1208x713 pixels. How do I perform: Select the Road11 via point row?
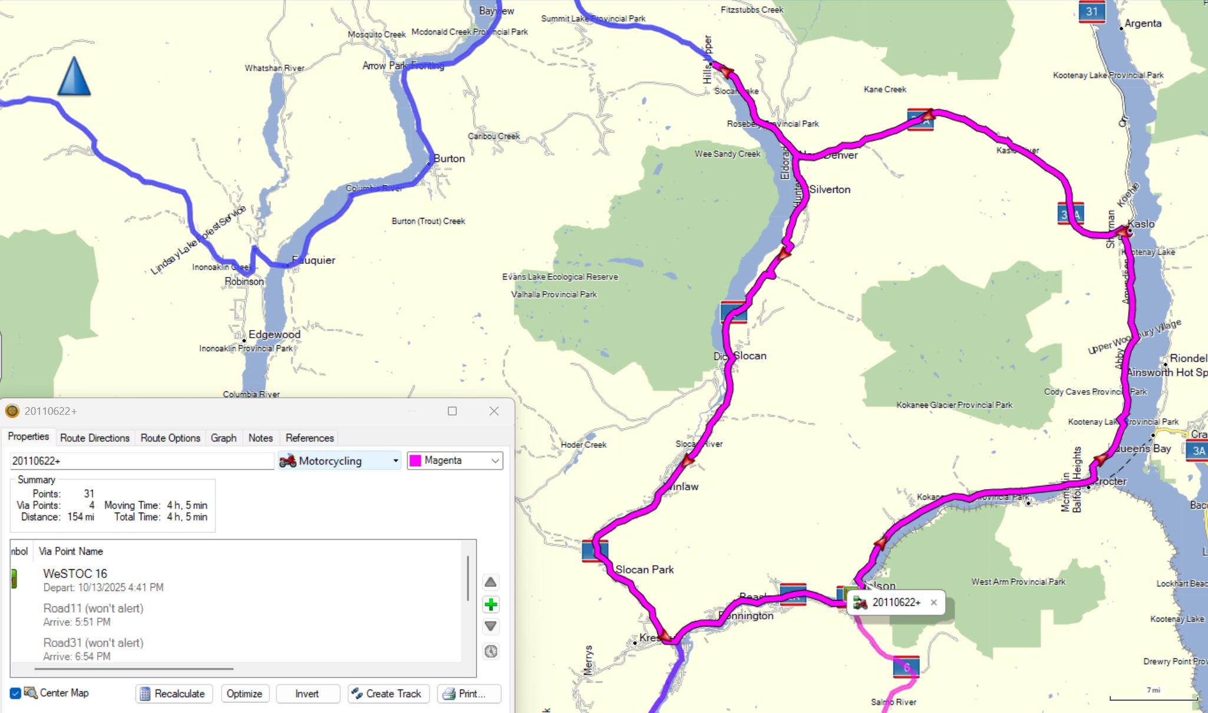pos(236,615)
